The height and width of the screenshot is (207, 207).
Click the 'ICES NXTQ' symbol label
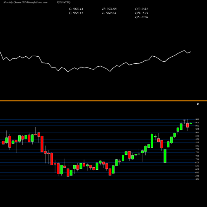point(63,2)
